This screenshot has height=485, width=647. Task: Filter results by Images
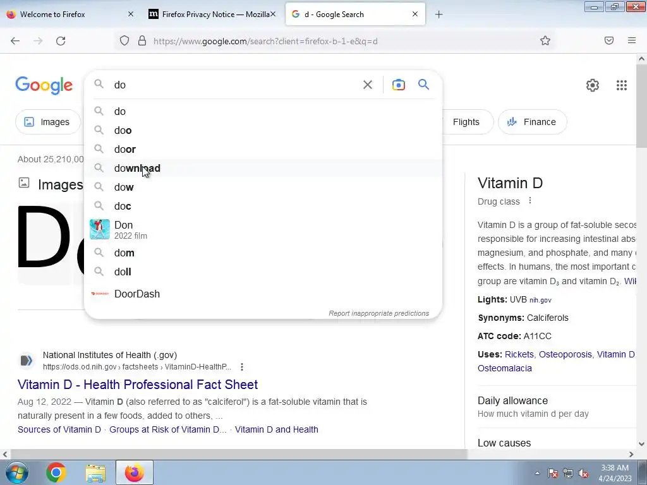(x=48, y=122)
